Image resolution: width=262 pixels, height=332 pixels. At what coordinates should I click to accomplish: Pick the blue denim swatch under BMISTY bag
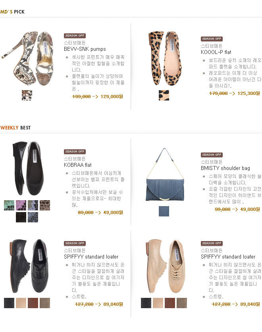coord(164,211)
